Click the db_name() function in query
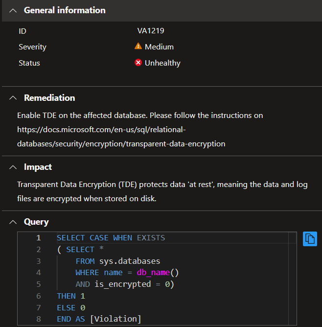The height and width of the screenshot is (327, 322). [158, 273]
